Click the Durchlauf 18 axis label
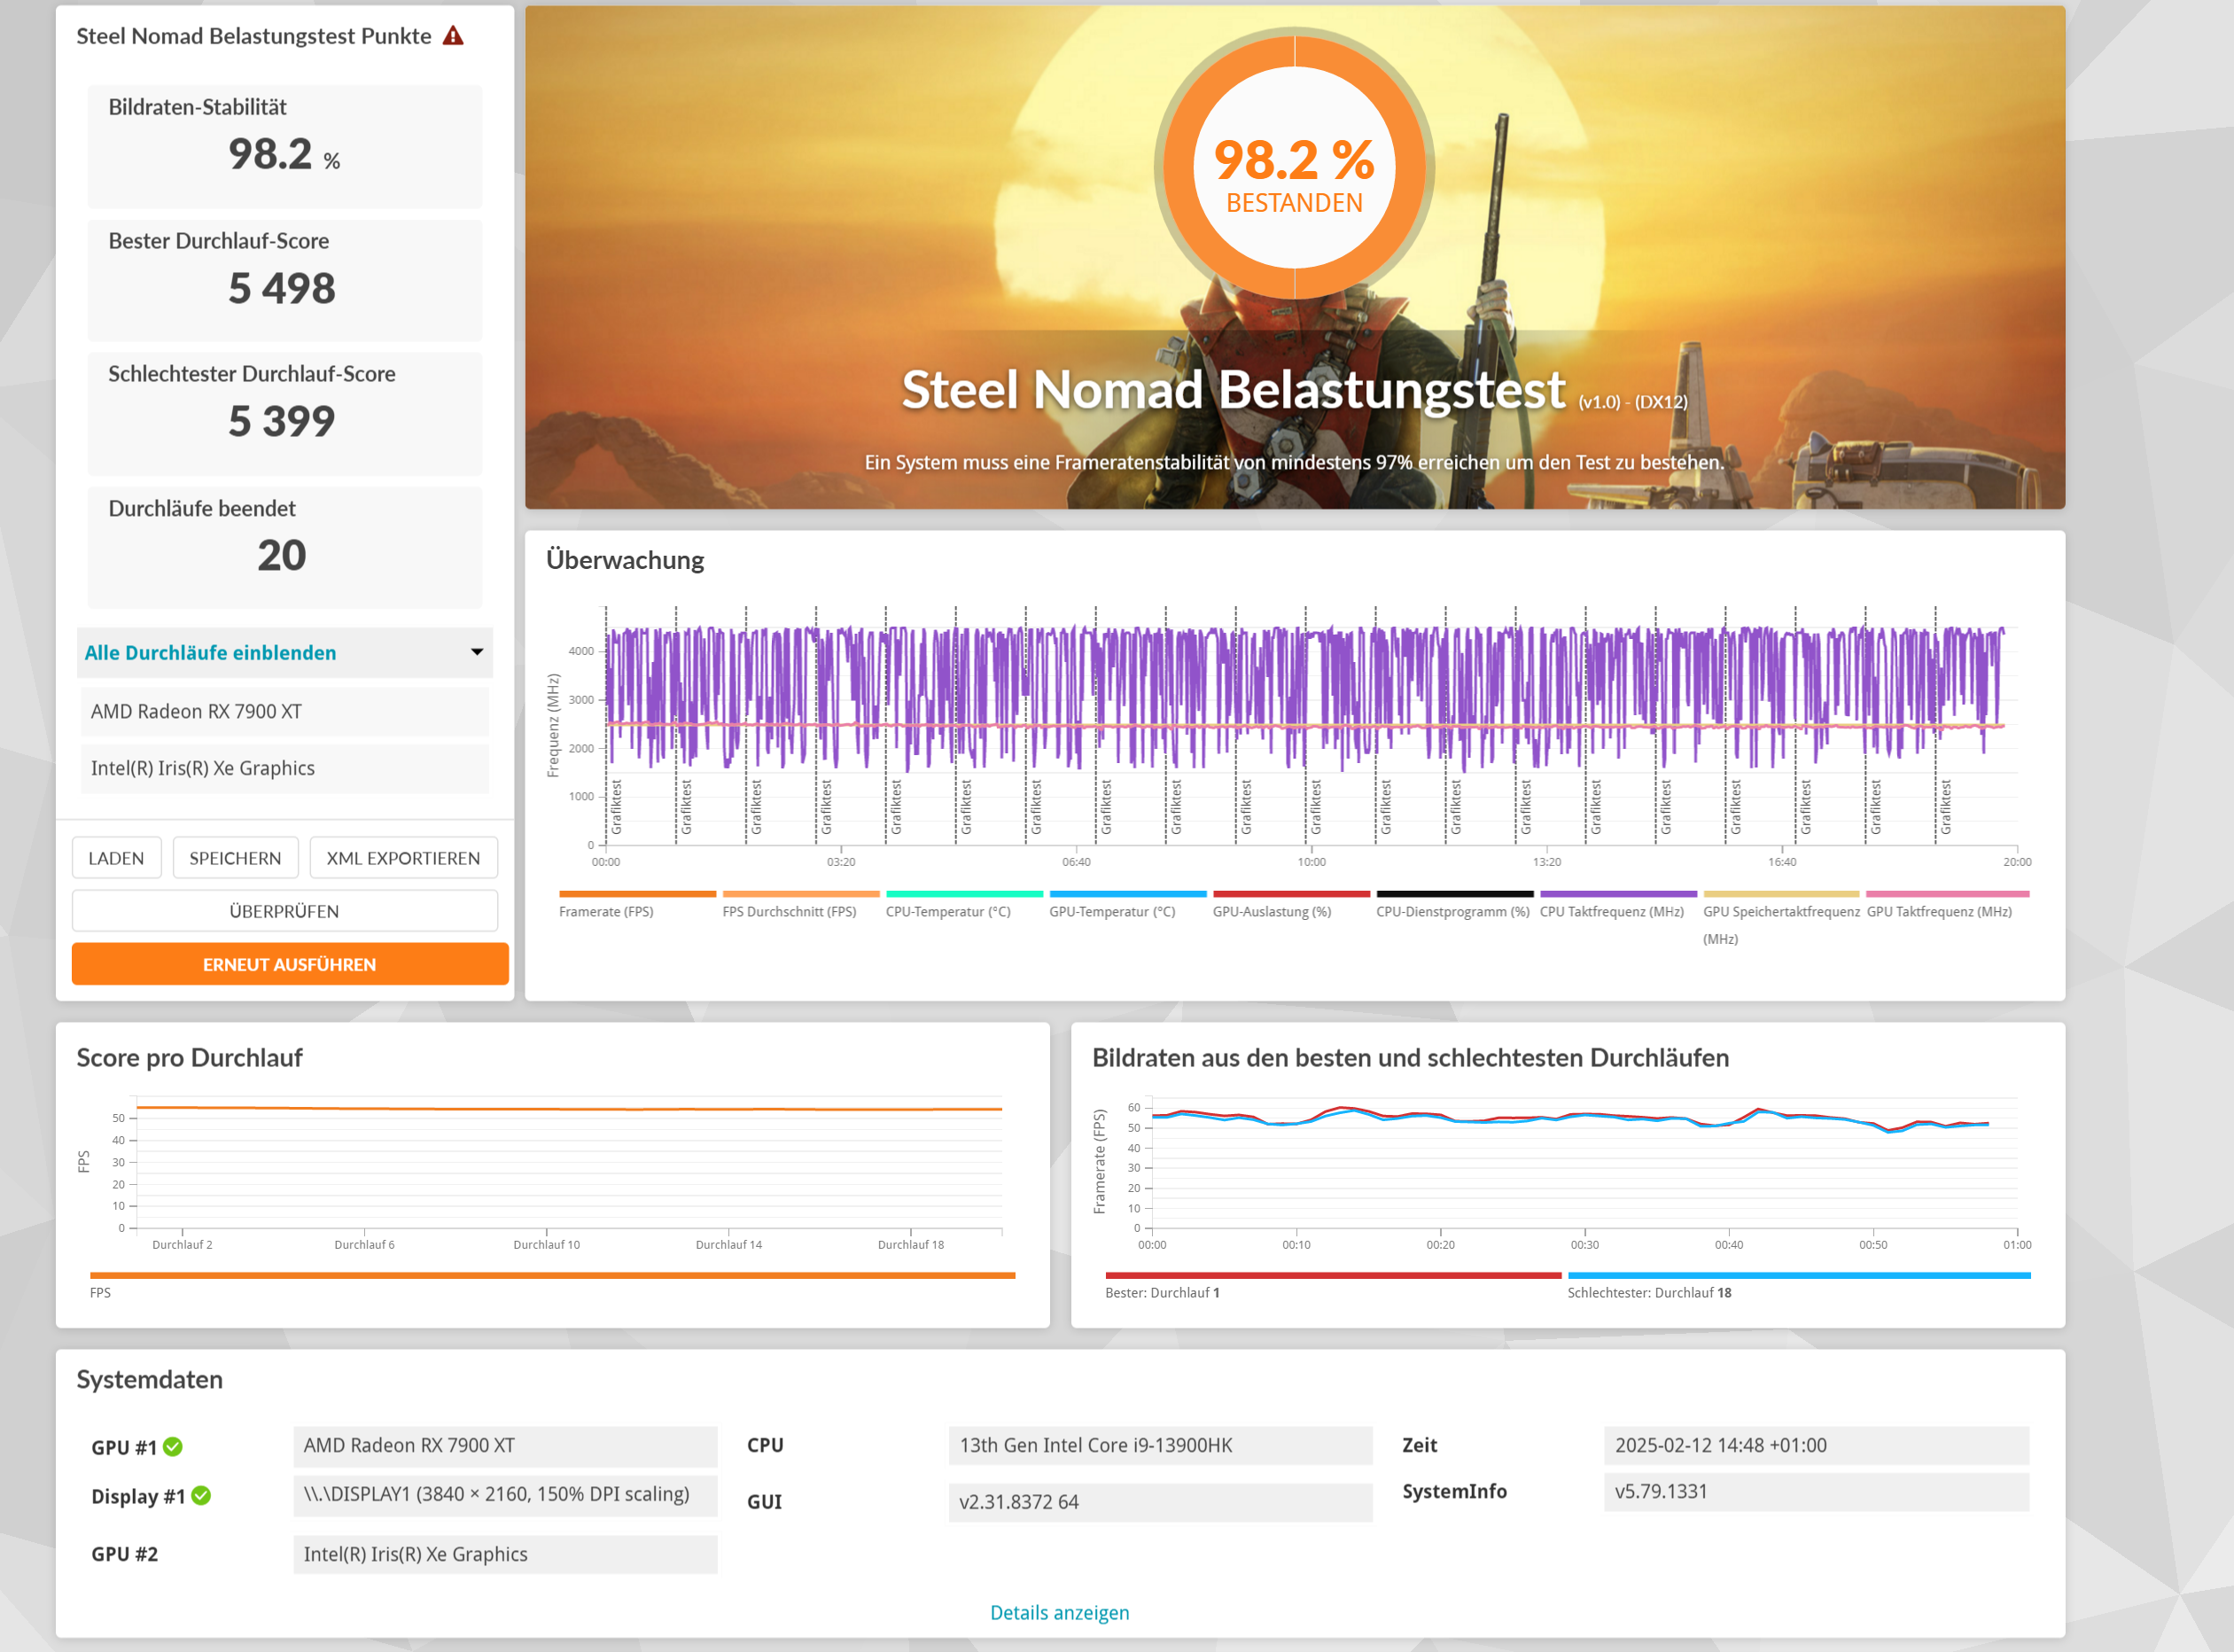 [x=910, y=1245]
